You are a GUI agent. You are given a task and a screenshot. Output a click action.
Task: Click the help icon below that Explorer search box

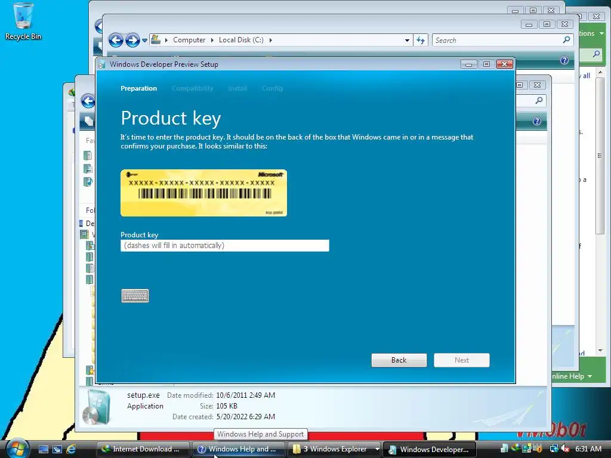[537, 121]
